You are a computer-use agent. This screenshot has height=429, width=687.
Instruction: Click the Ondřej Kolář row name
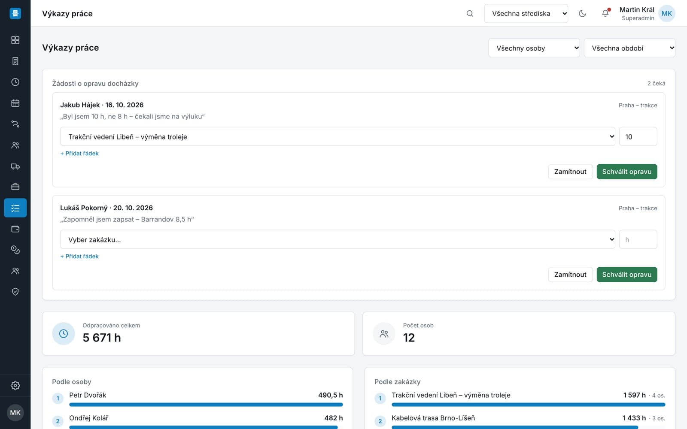click(x=89, y=418)
